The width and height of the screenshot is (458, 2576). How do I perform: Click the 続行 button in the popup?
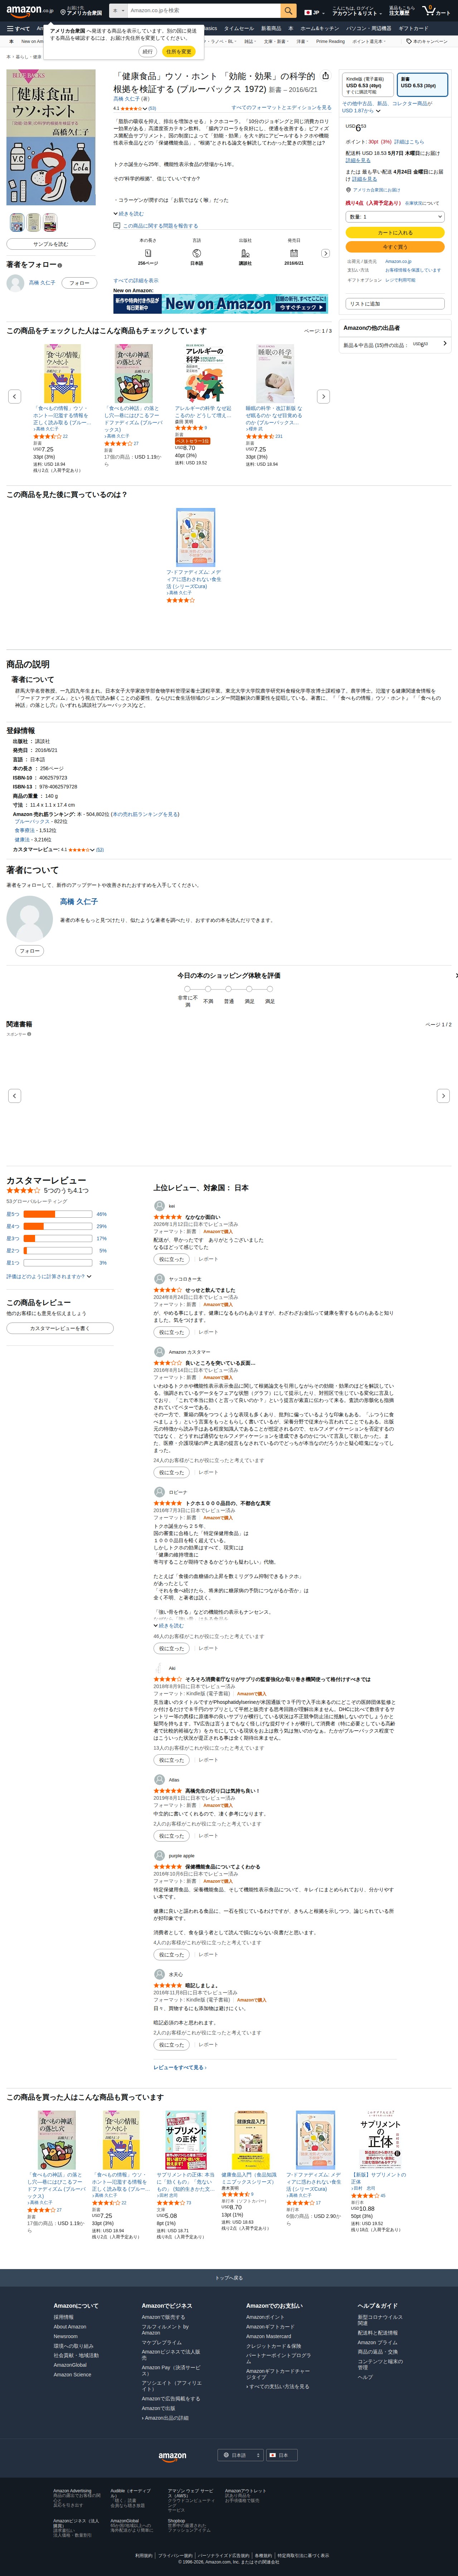tap(148, 51)
